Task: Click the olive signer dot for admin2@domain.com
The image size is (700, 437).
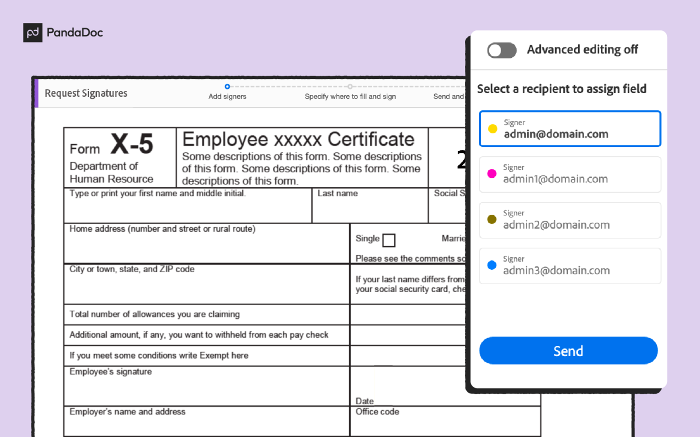Action: (492, 220)
